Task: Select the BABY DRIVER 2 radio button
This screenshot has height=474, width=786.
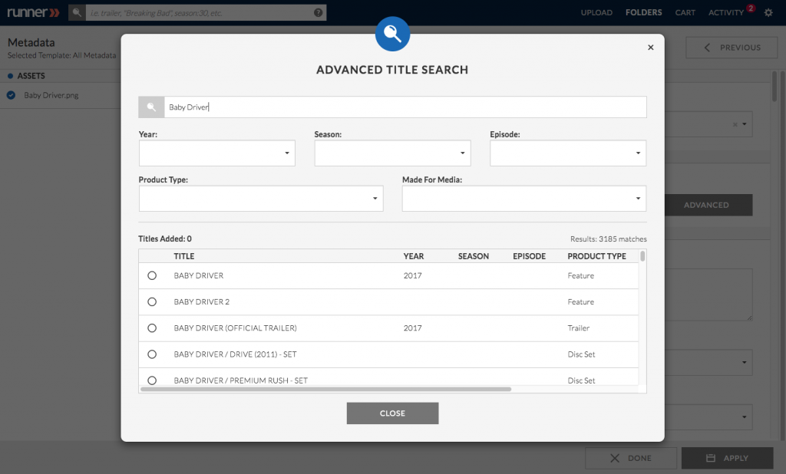Action: [x=152, y=301]
